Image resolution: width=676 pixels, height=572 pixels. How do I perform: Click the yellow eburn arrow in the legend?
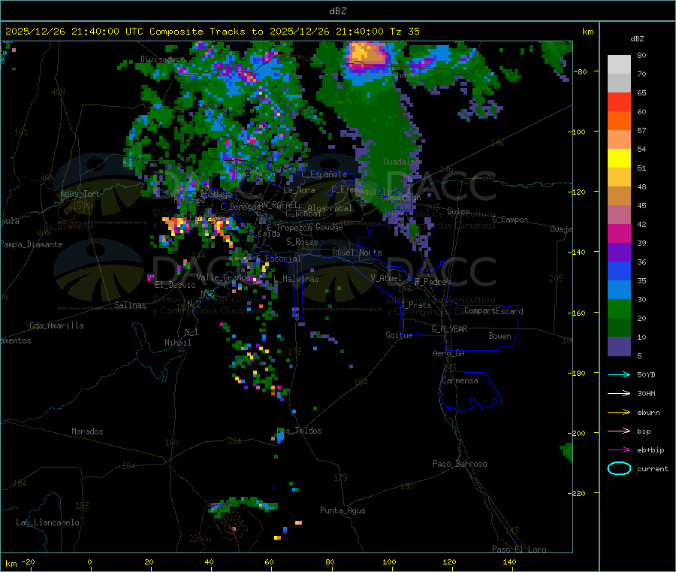click(619, 413)
